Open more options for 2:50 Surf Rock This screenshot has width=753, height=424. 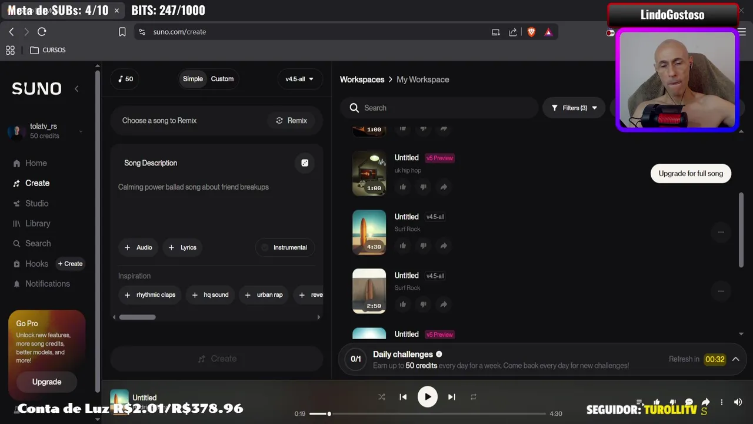[721, 291]
